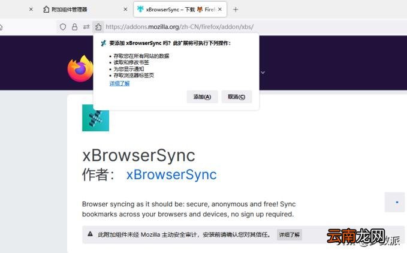Click the xBrowserSync add-on icon image
Viewport: 407px width, 253px height.
95,118
